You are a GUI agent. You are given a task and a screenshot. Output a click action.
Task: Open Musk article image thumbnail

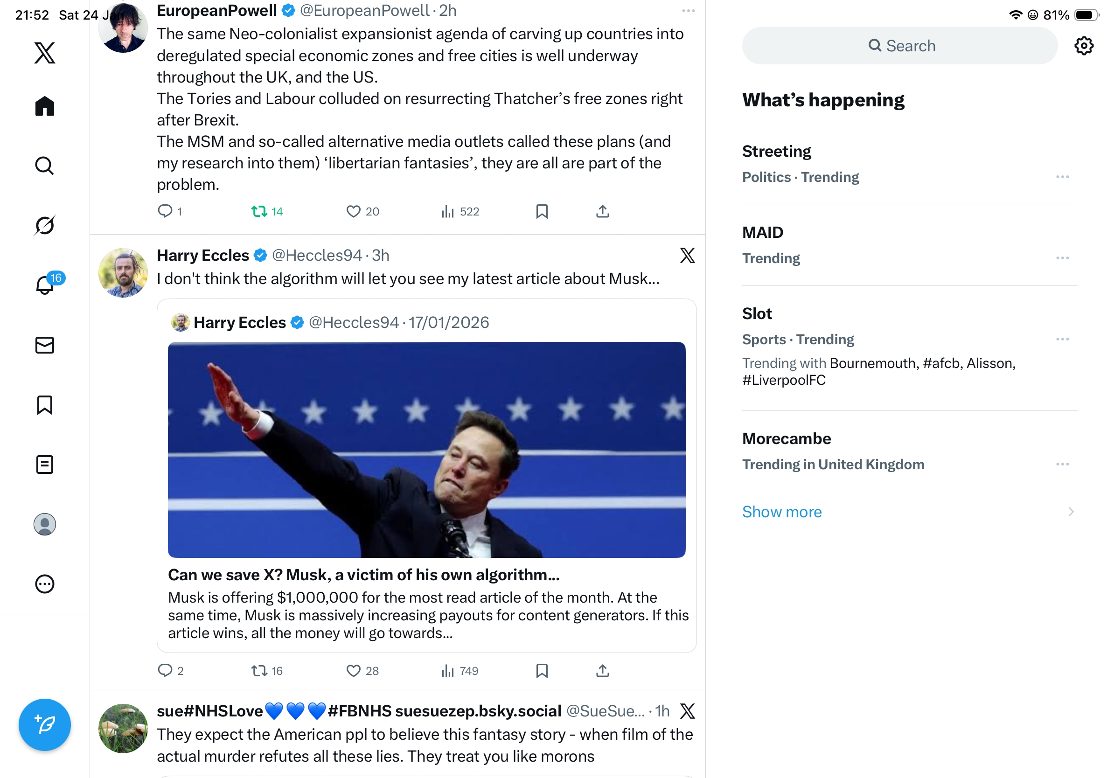click(x=426, y=450)
